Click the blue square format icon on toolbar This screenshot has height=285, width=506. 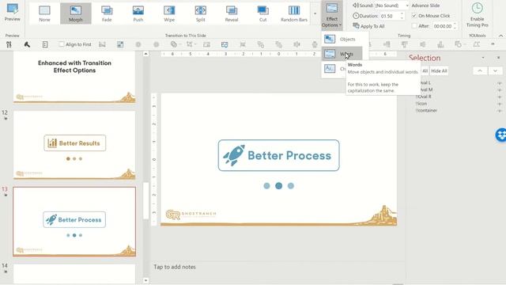[120, 44]
